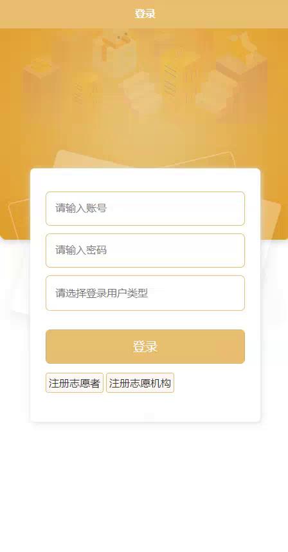Click the star-topped building illustration
288x552 pixels.
(x=241, y=75)
